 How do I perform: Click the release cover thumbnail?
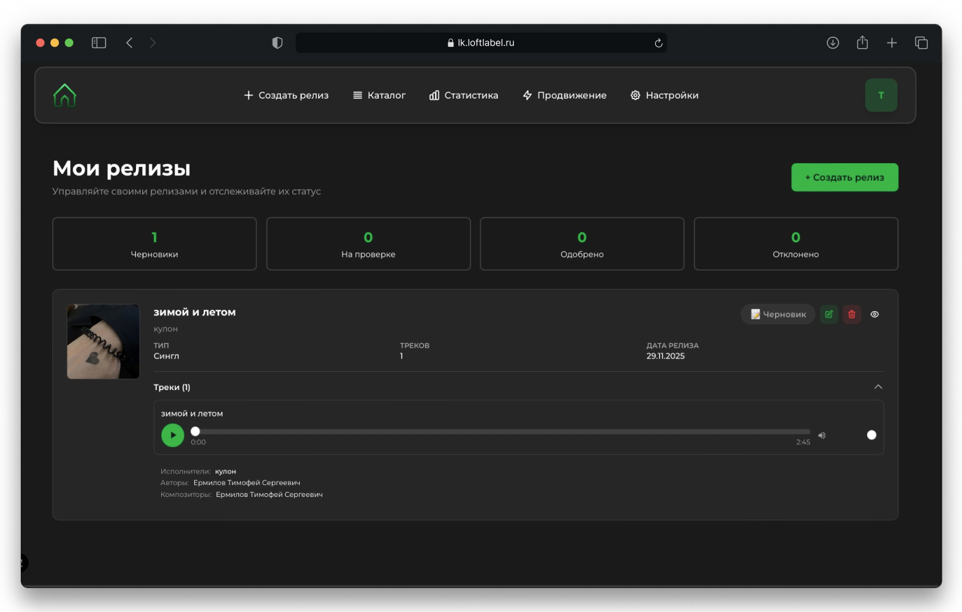(x=103, y=342)
